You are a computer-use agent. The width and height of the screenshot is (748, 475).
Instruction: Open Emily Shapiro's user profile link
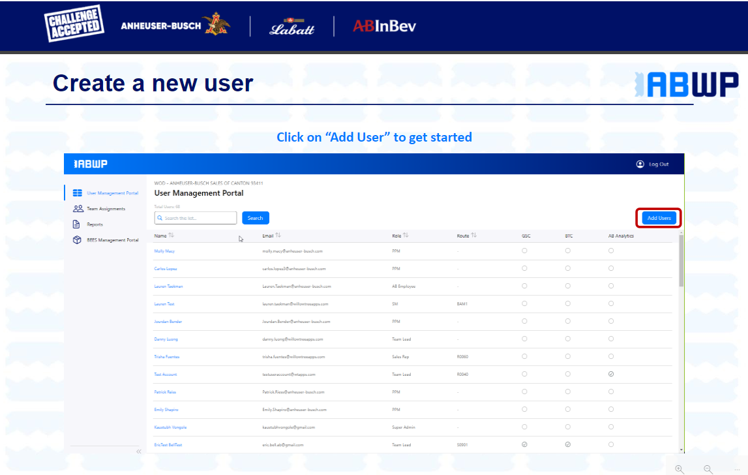click(x=166, y=410)
